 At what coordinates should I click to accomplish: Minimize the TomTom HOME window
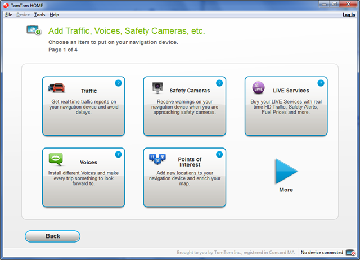click(324, 4)
